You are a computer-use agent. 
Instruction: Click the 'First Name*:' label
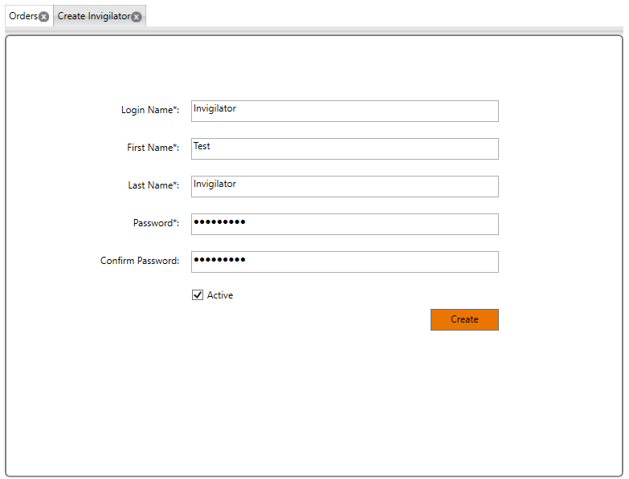[153, 148]
